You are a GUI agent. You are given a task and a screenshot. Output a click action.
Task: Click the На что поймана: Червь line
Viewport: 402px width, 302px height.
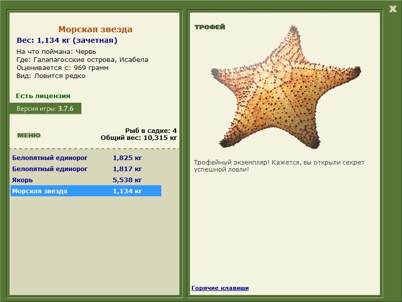point(56,52)
